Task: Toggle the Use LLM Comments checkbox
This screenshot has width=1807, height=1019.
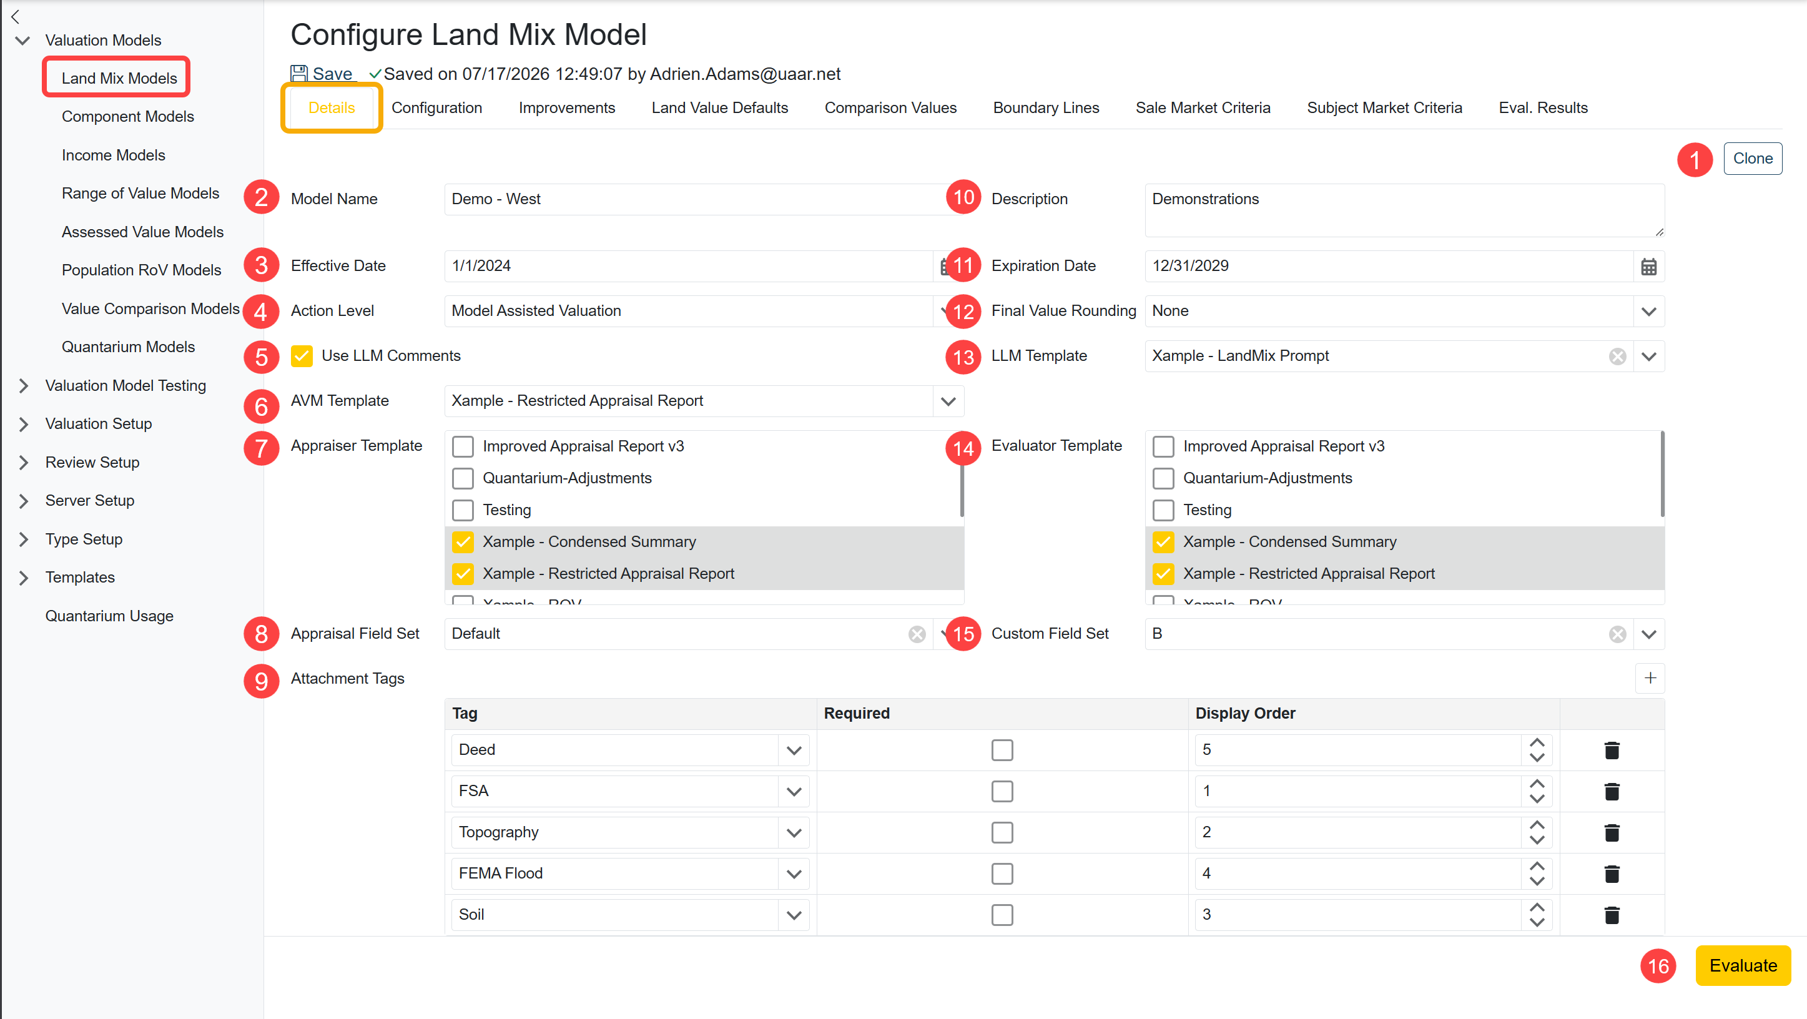Action: [302, 357]
